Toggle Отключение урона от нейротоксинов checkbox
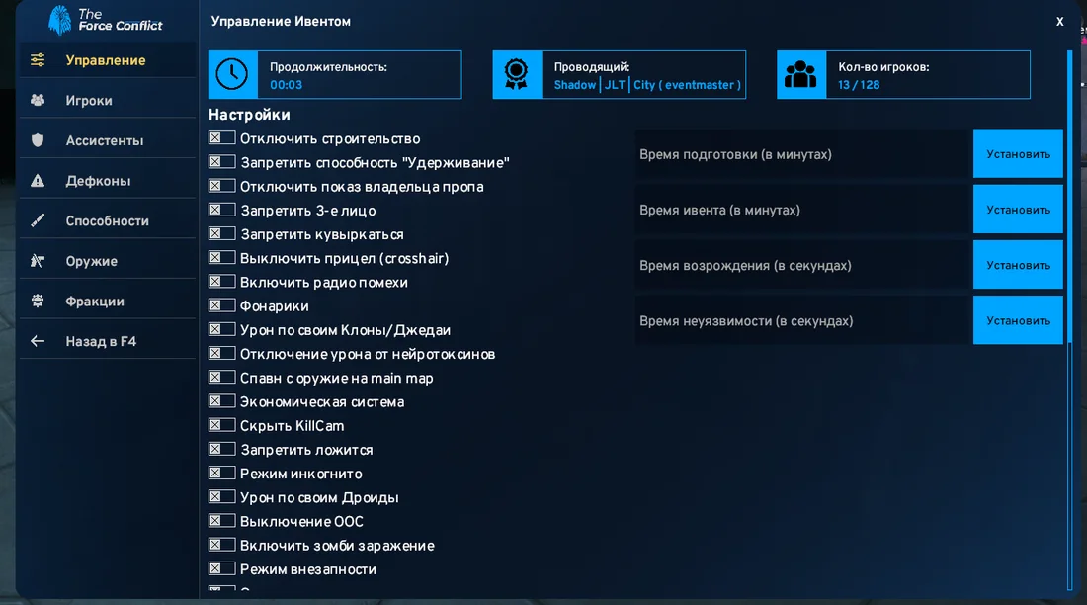Viewport: 1087px width, 605px height. (x=221, y=353)
